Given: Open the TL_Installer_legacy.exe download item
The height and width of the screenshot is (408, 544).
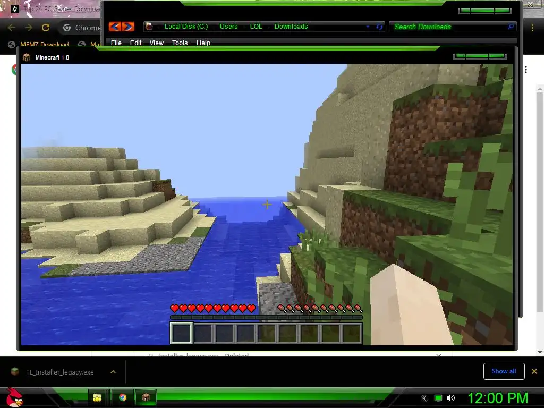Looking at the screenshot, I should [x=59, y=372].
